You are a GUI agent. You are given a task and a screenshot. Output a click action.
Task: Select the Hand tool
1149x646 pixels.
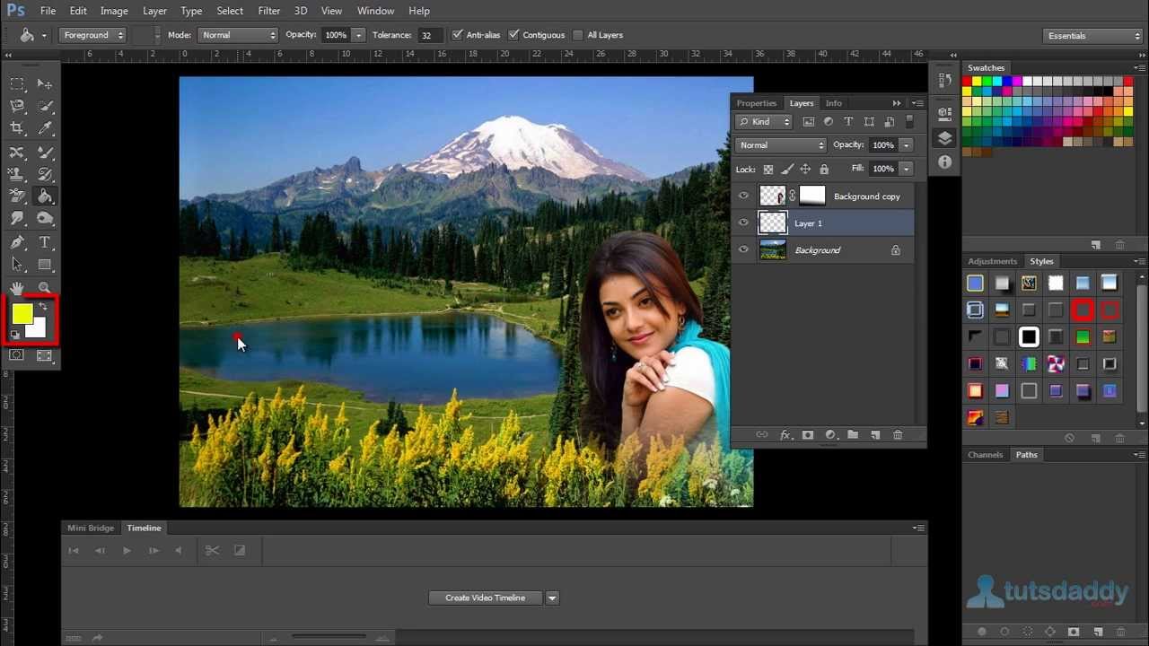(17, 287)
